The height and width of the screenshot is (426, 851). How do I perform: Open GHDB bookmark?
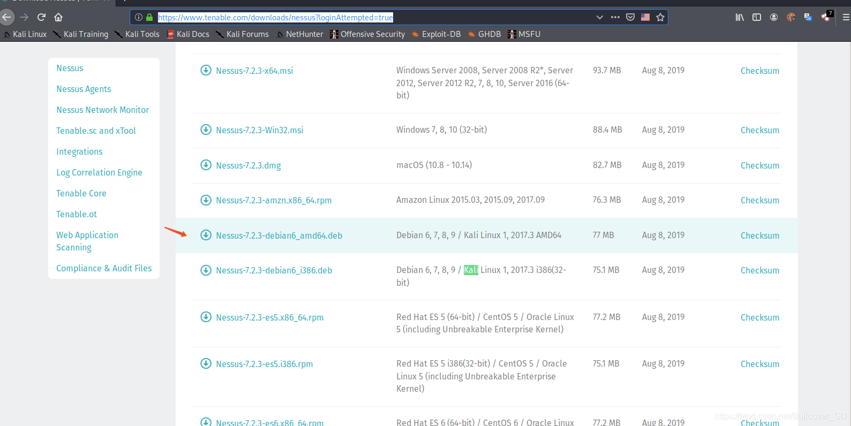click(x=484, y=34)
